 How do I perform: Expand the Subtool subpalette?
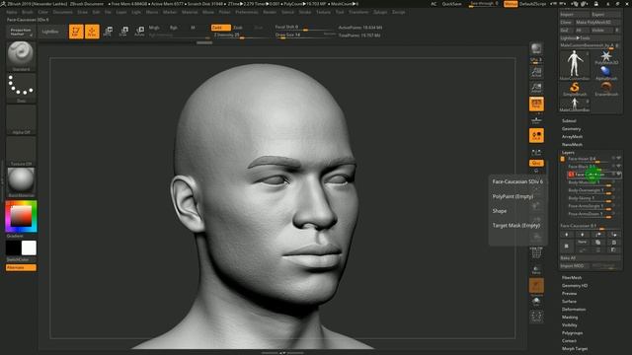pyautogui.click(x=569, y=120)
